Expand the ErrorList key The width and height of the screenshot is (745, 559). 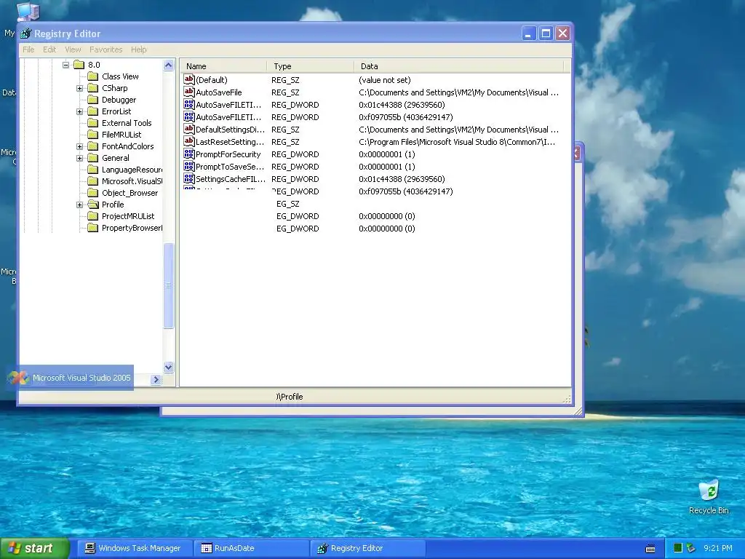point(80,111)
